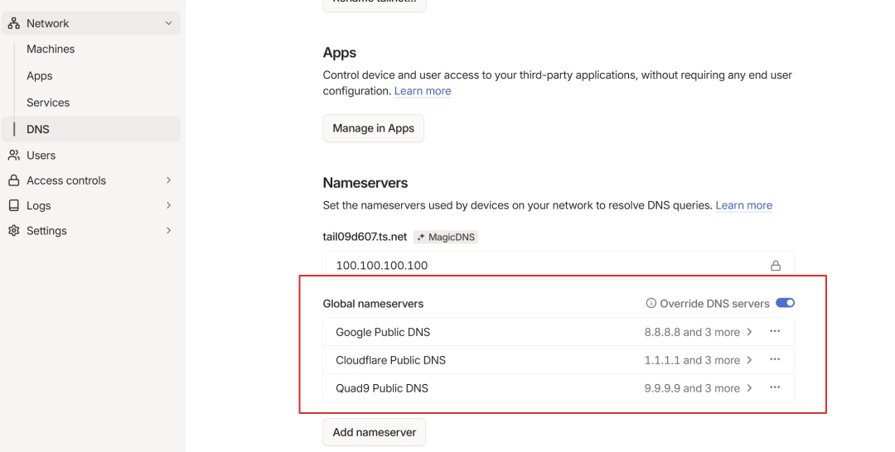Screen dimensions: 895x452
Task: Click the lock icon beside 100.100.100.100
Action: [x=775, y=266]
